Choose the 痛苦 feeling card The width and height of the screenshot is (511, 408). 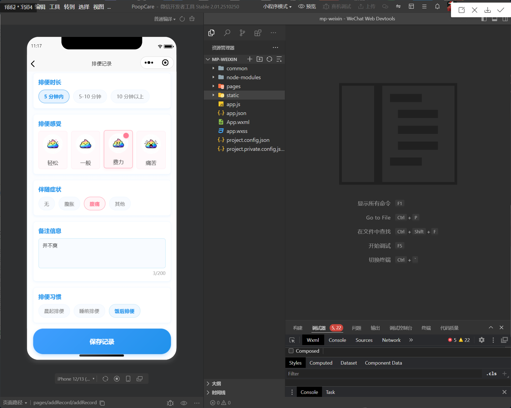[151, 150]
